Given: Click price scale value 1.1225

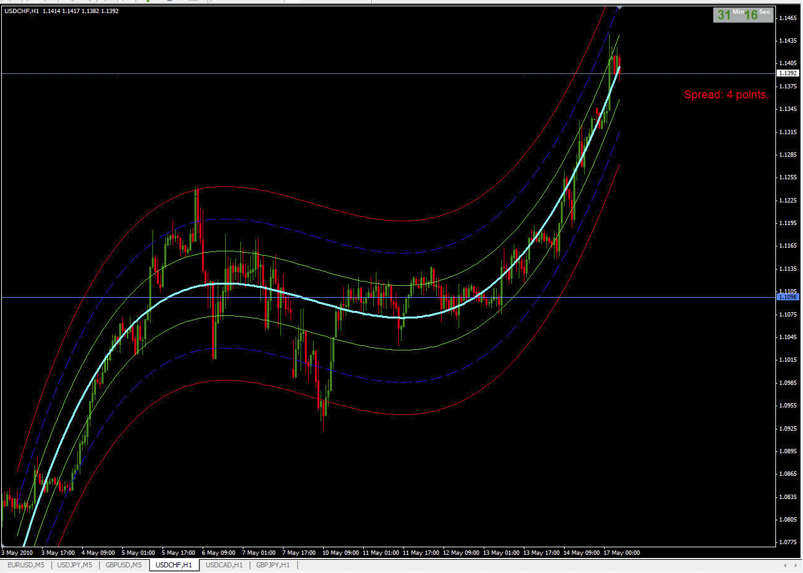Looking at the screenshot, I should (x=788, y=201).
